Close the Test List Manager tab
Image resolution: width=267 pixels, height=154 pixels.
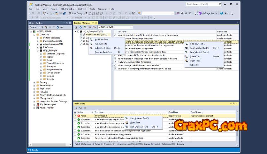[x=96, y=23]
